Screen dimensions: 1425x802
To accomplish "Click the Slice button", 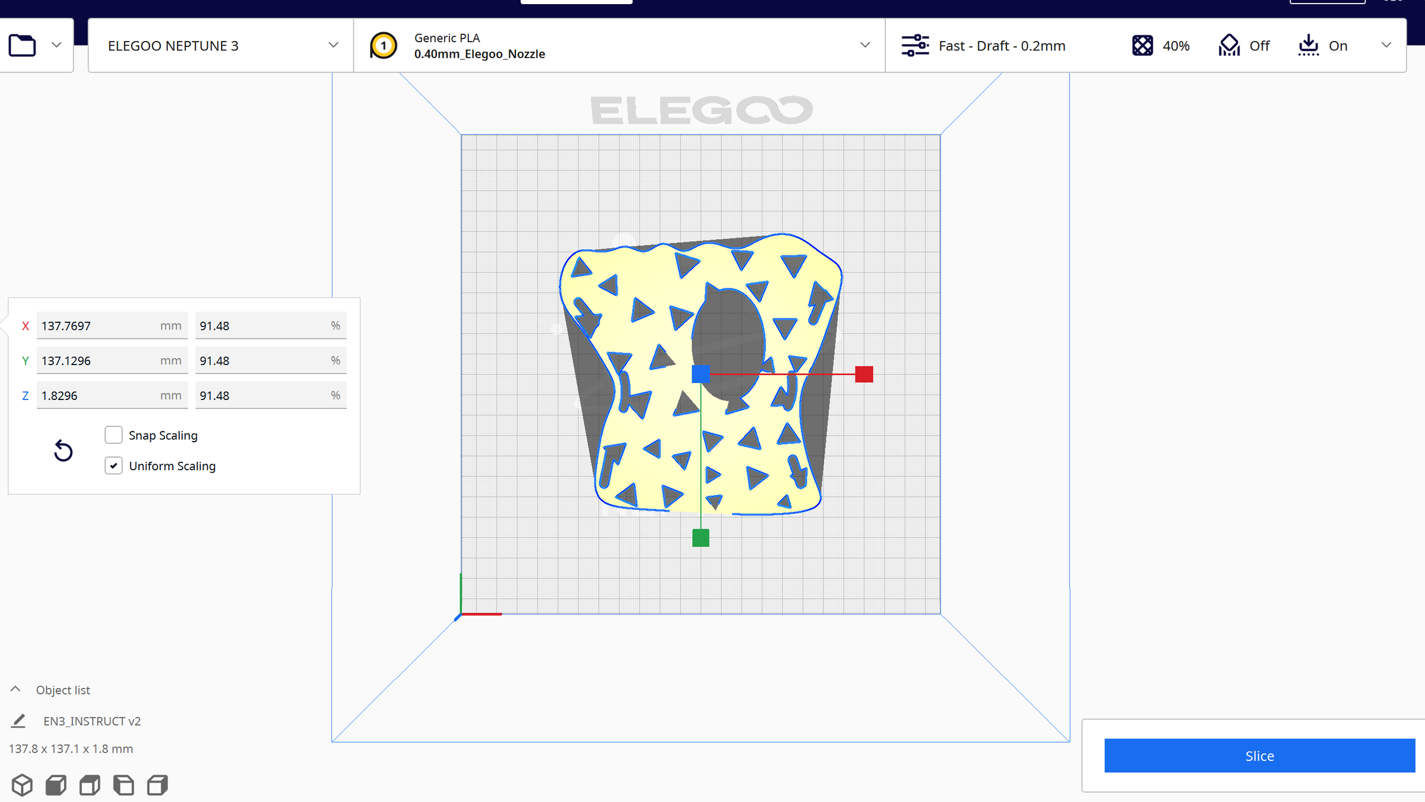I will [x=1259, y=756].
